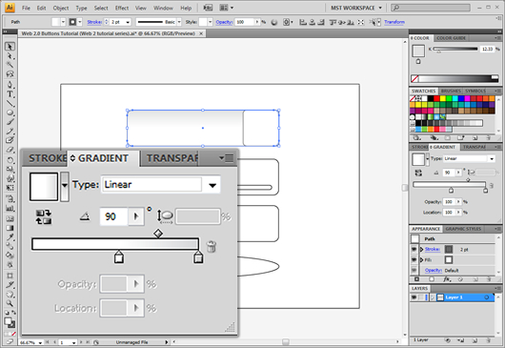The height and width of the screenshot is (348, 505).
Task: Activate the Type tool
Action: point(10,94)
